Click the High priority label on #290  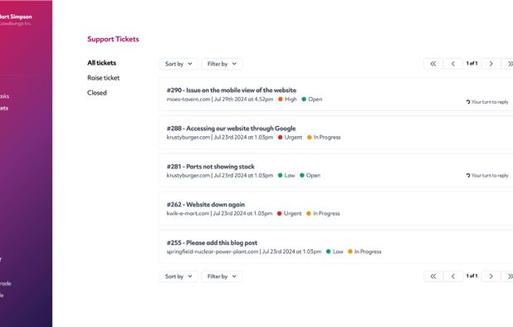pyautogui.click(x=291, y=99)
